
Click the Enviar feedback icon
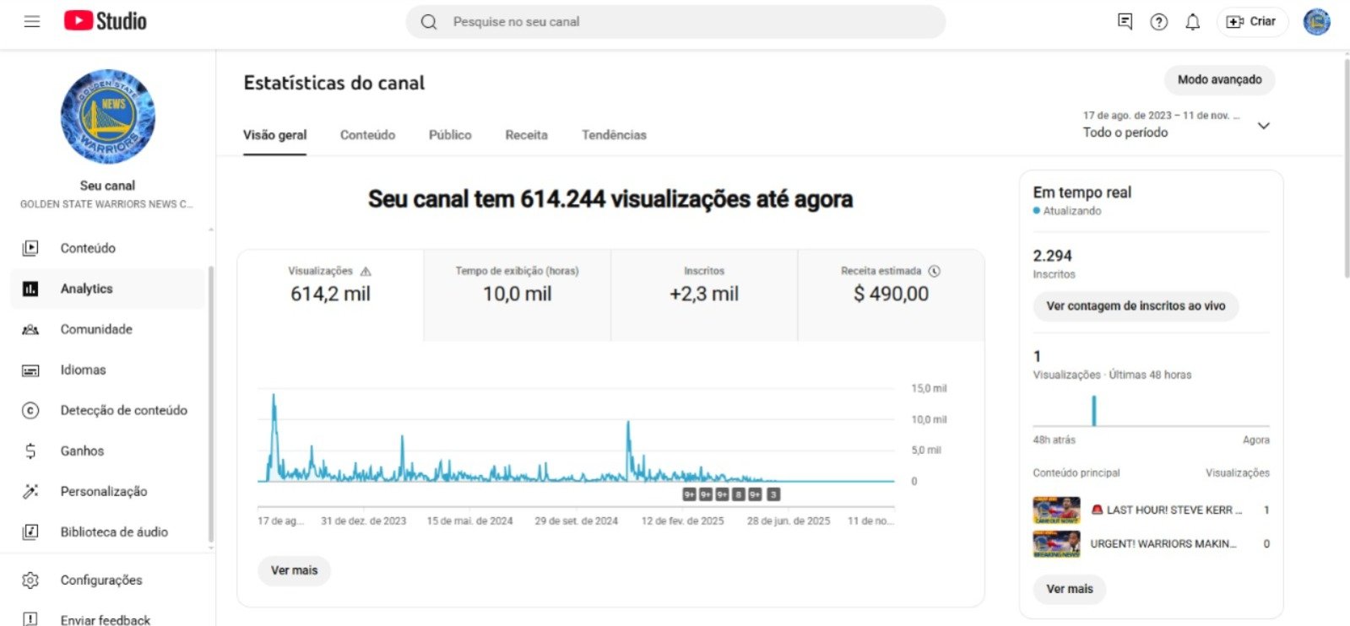click(x=30, y=620)
